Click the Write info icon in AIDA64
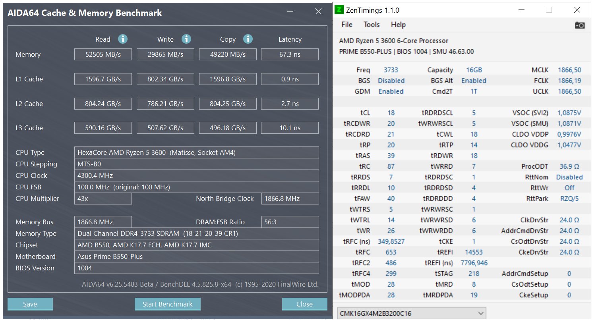 click(186, 39)
